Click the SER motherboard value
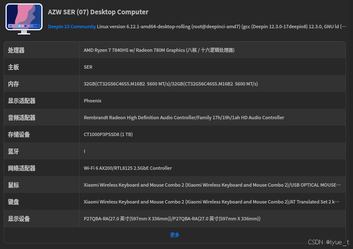 click(x=88, y=67)
